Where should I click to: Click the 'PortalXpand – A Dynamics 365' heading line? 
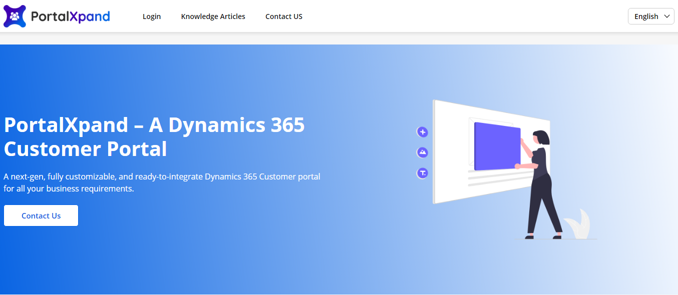154,125
